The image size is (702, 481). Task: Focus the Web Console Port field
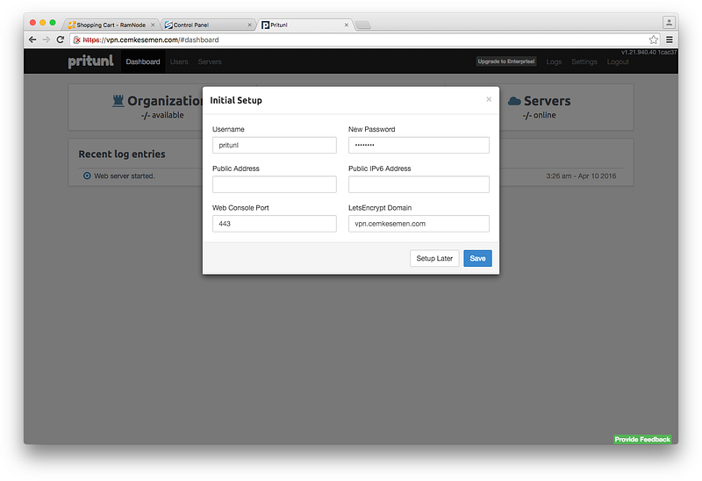pyautogui.click(x=275, y=224)
